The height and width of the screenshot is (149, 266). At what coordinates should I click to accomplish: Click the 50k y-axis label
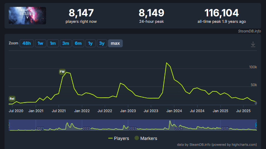(x=254, y=85)
